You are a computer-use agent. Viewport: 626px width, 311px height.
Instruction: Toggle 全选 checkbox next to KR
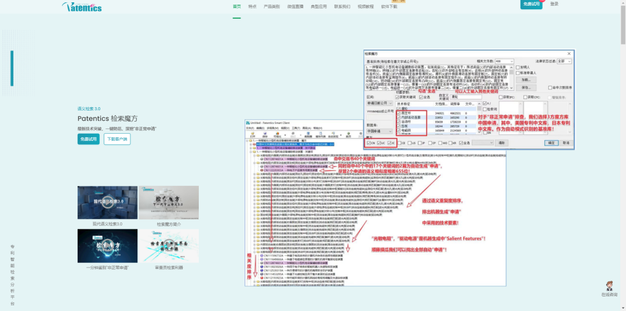click(461, 142)
